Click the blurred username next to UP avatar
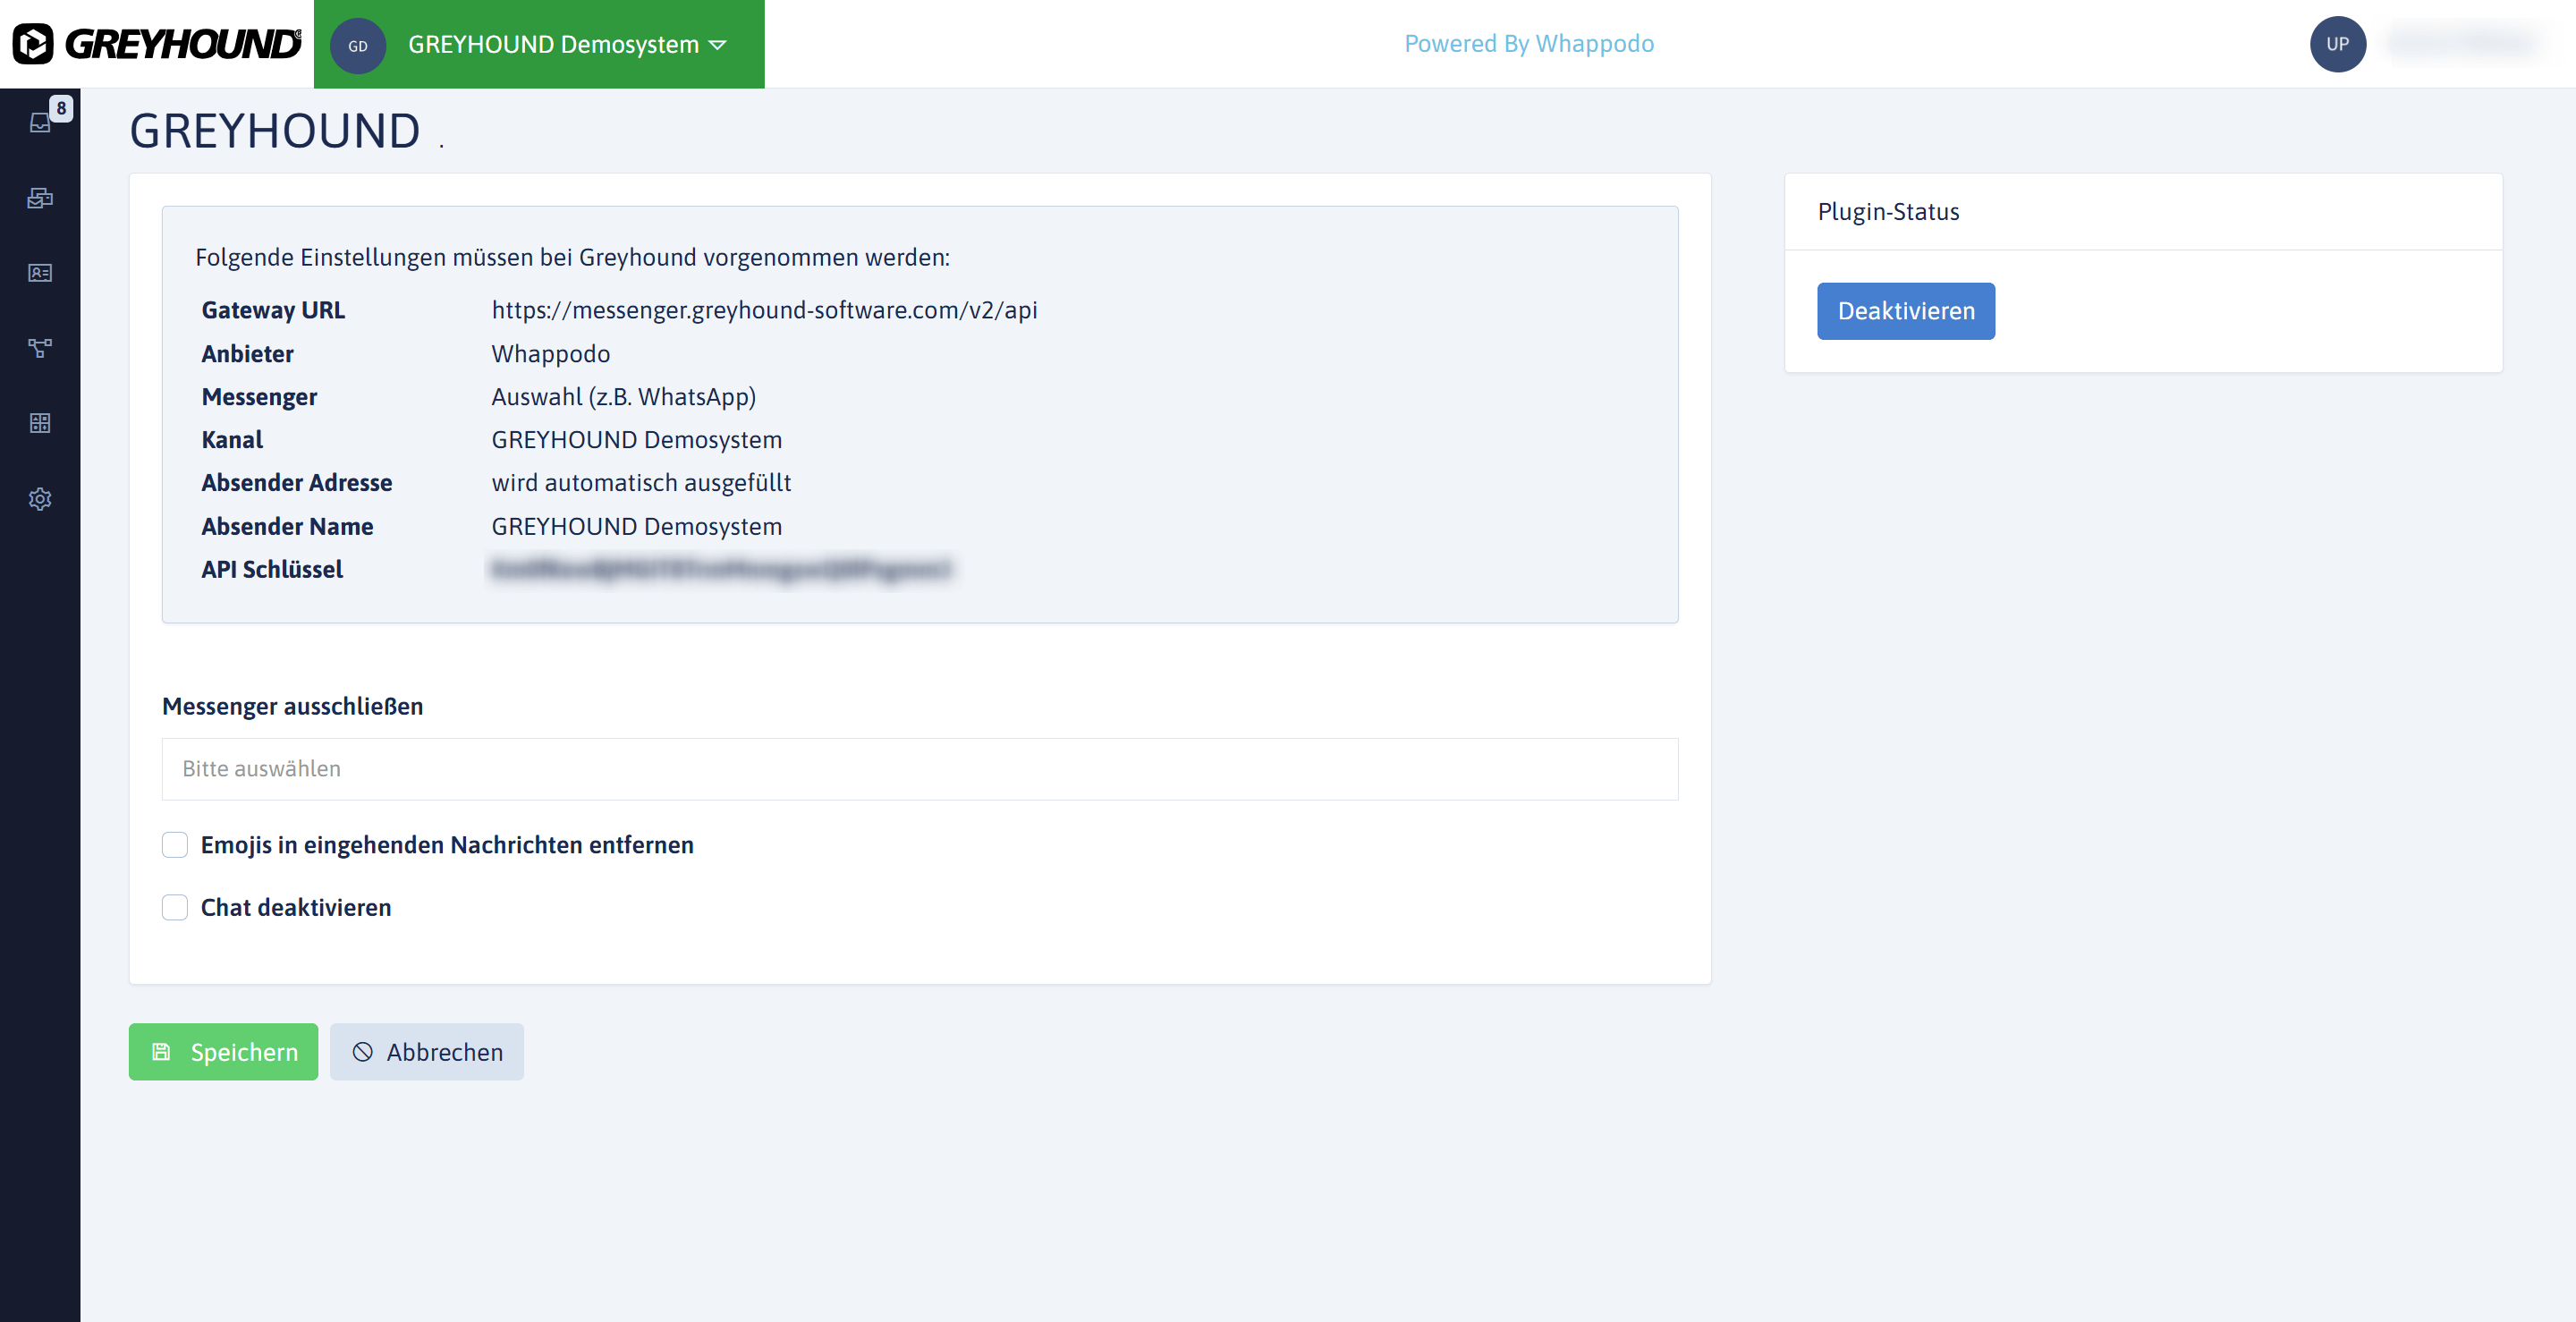2576x1322 pixels. point(2466,43)
